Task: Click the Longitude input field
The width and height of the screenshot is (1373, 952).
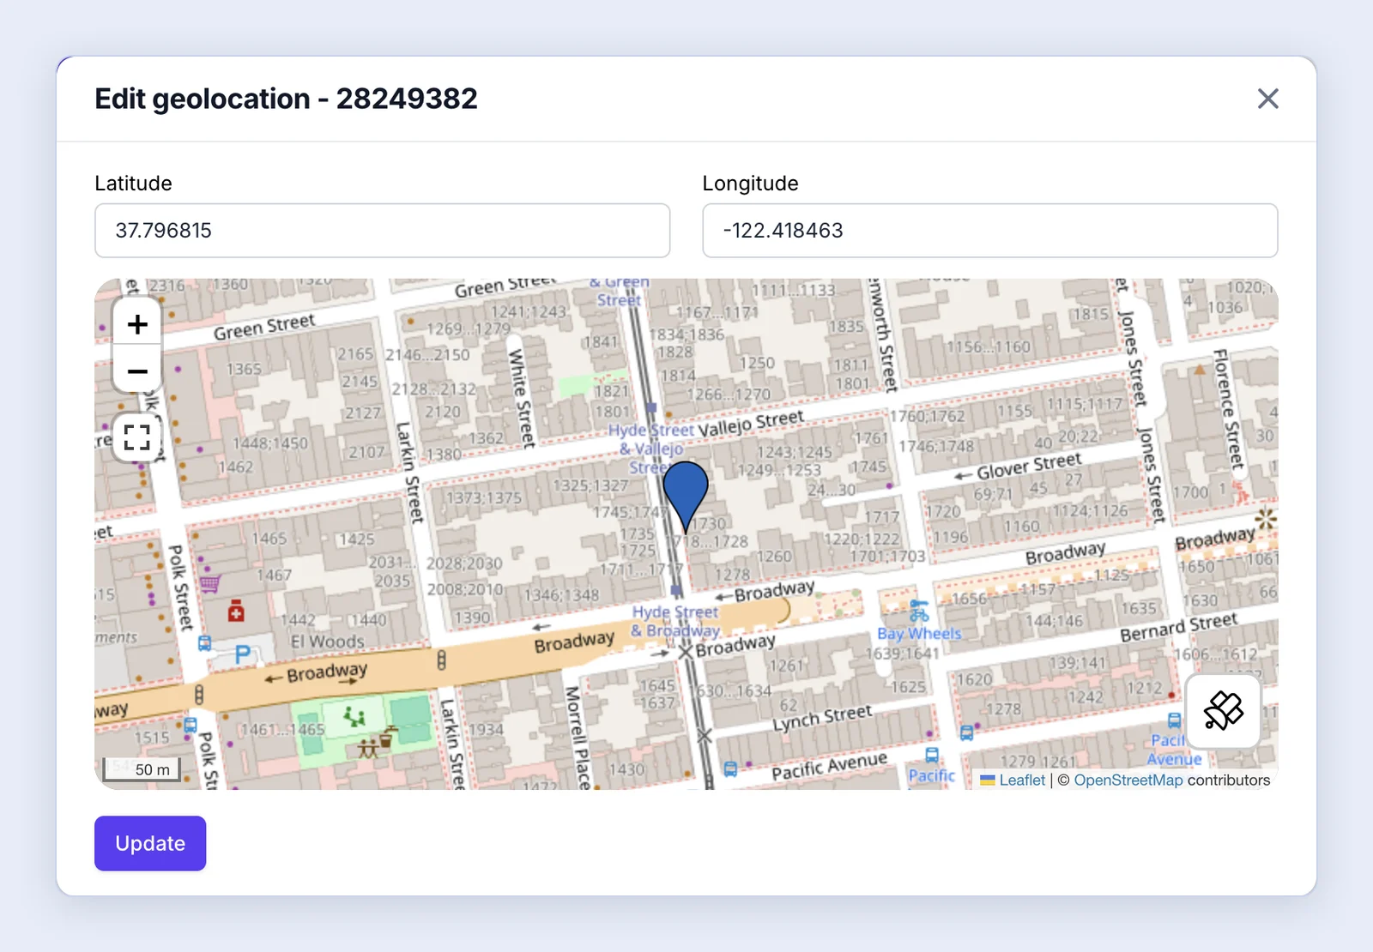Action: pyautogui.click(x=989, y=231)
